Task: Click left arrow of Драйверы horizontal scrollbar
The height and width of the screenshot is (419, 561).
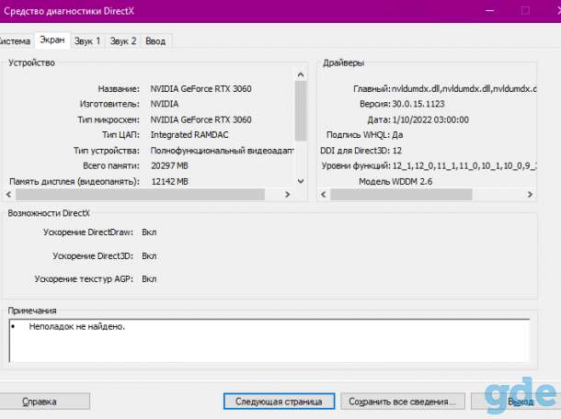Action: [324, 195]
